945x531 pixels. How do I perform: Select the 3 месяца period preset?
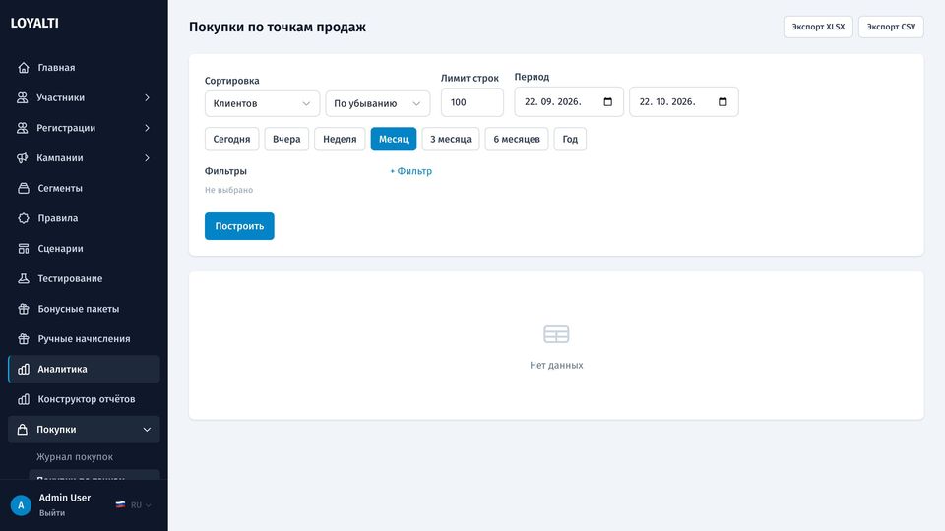tap(451, 139)
